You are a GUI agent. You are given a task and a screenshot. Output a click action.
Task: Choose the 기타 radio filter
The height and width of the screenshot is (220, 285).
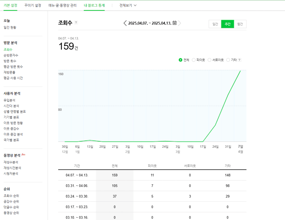[228, 60]
